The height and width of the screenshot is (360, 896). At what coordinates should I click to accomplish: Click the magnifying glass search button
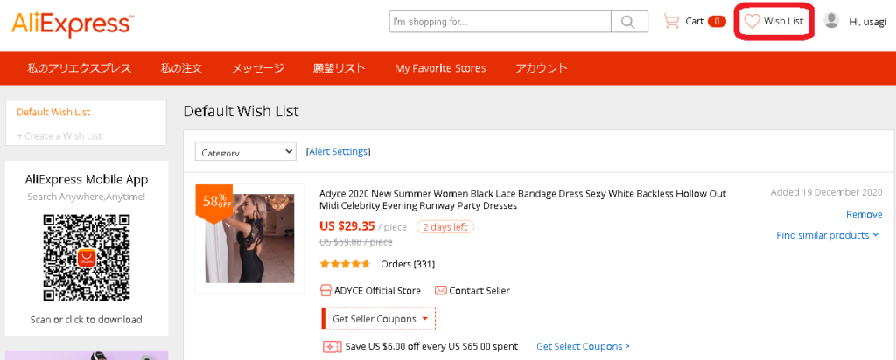(628, 22)
